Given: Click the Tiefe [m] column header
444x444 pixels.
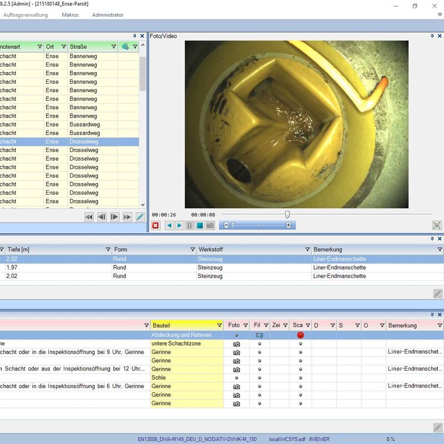Looking at the screenshot, I should (18, 250).
